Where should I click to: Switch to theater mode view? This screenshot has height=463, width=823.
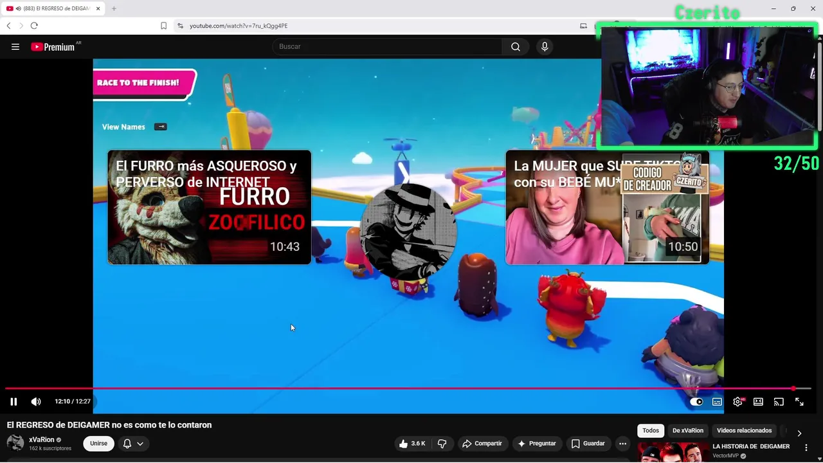point(758,401)
